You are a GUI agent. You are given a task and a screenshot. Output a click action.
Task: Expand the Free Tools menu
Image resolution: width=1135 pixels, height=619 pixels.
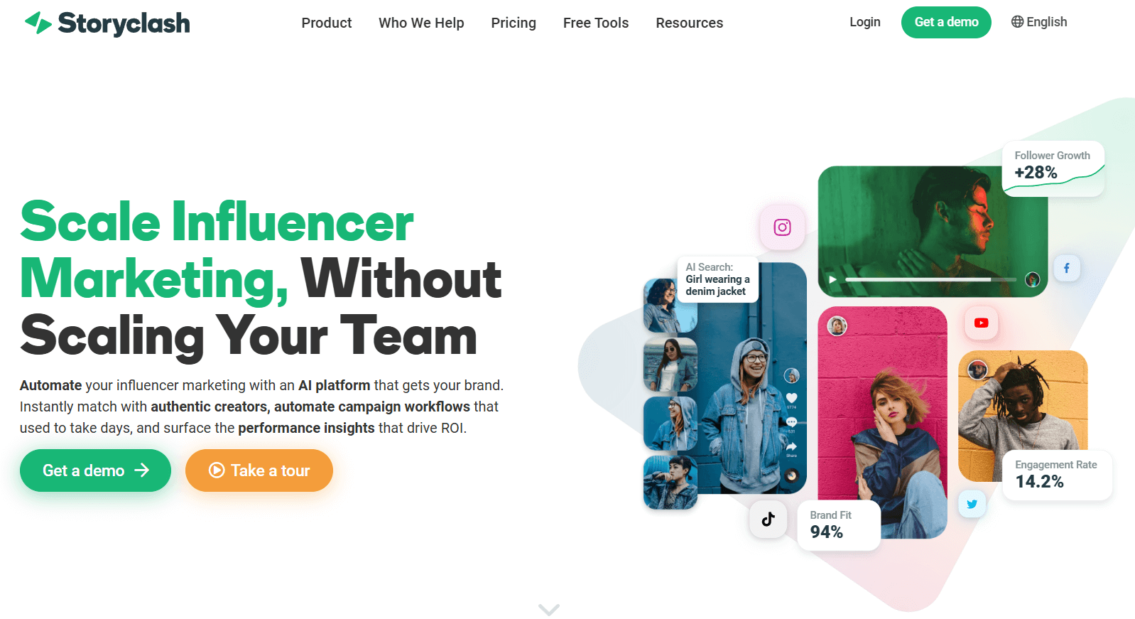click(596, 23)
